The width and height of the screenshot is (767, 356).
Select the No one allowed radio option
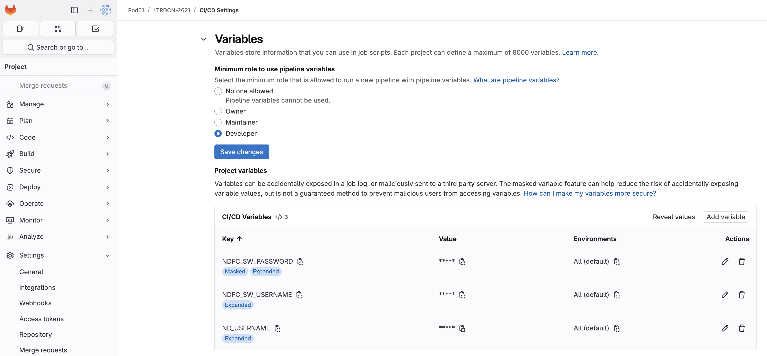click(x=218, y=91)
